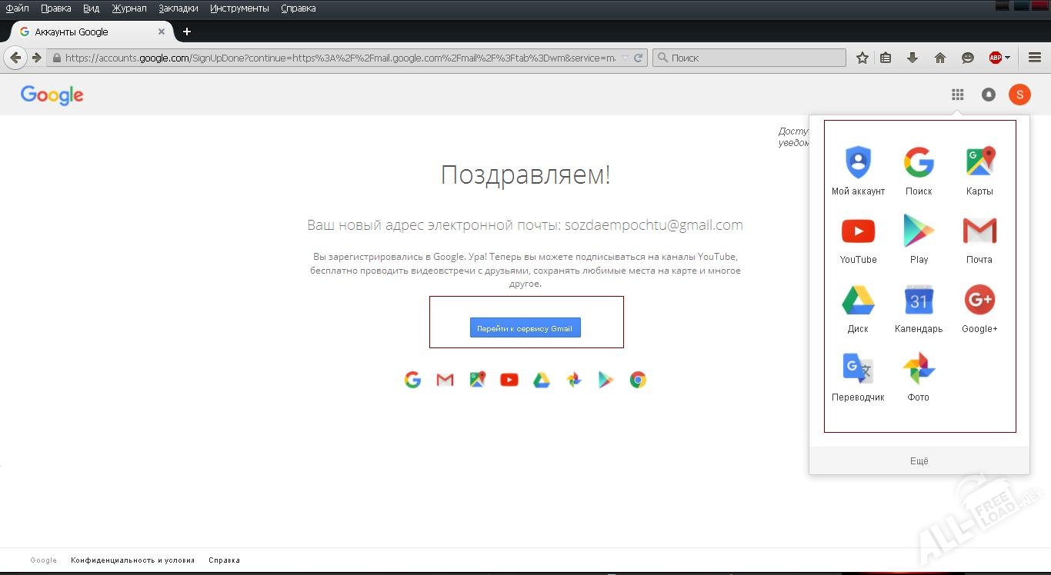1051x575 pixels.
Task: Open the Firefox hamburger menu
Action: click(x=1035, y=57)
